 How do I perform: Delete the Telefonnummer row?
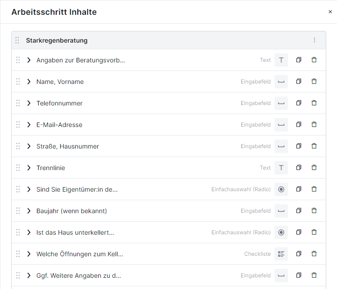coord(314,103)
